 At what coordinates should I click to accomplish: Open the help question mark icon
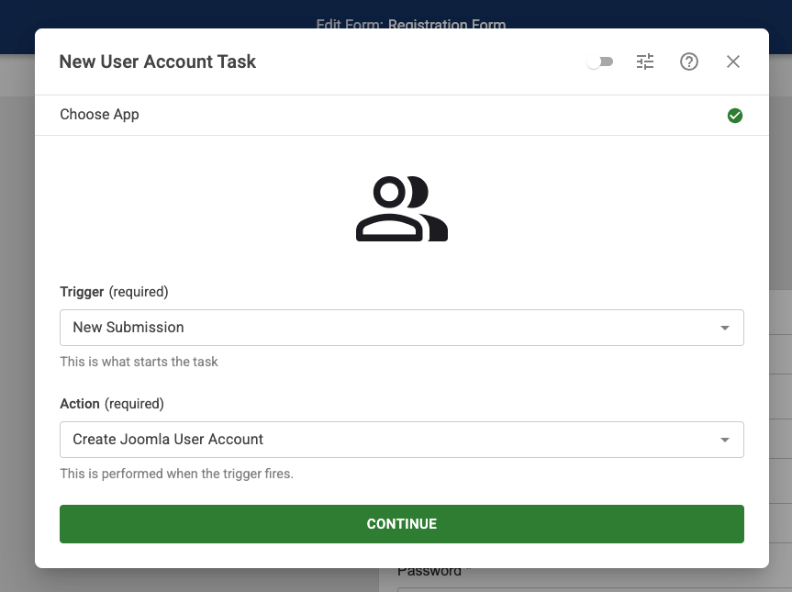(x=689, y=61)
